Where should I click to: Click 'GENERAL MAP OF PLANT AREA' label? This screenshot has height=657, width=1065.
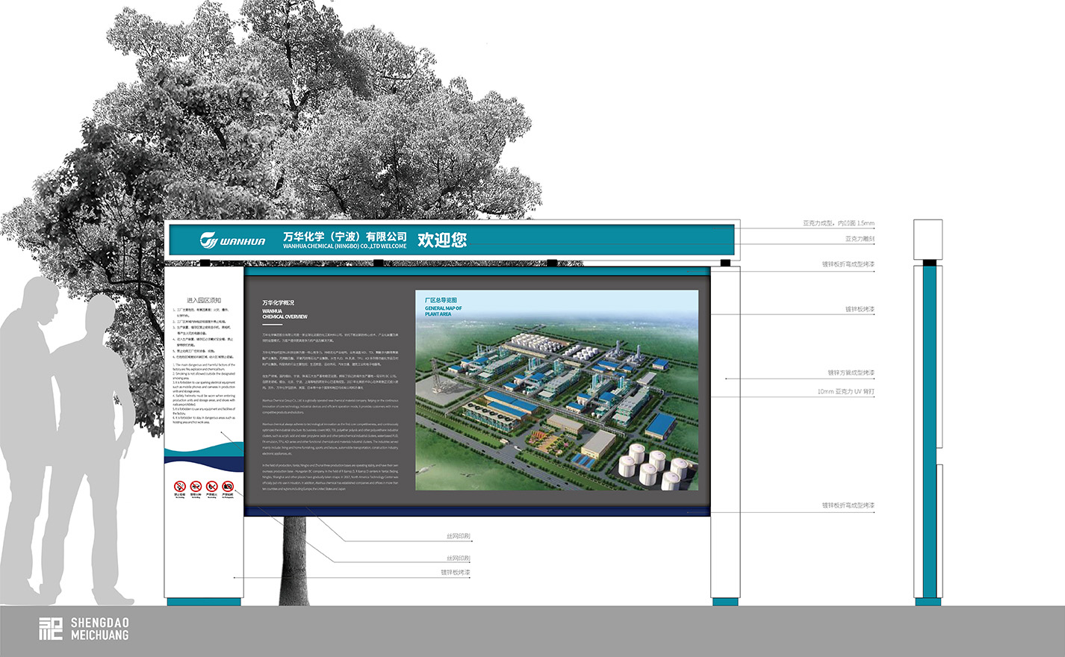coord(444,311)
